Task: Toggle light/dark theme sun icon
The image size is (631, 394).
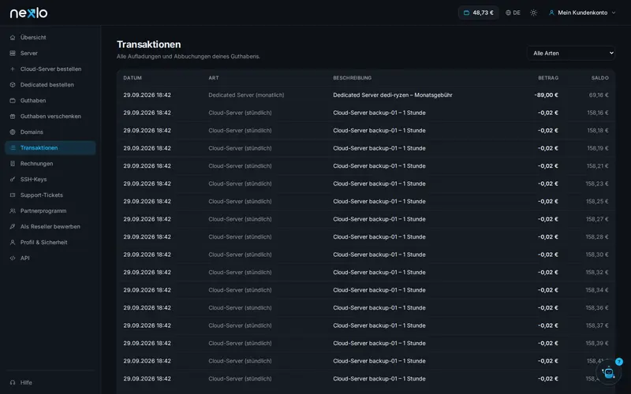Action: click(534, 13)
